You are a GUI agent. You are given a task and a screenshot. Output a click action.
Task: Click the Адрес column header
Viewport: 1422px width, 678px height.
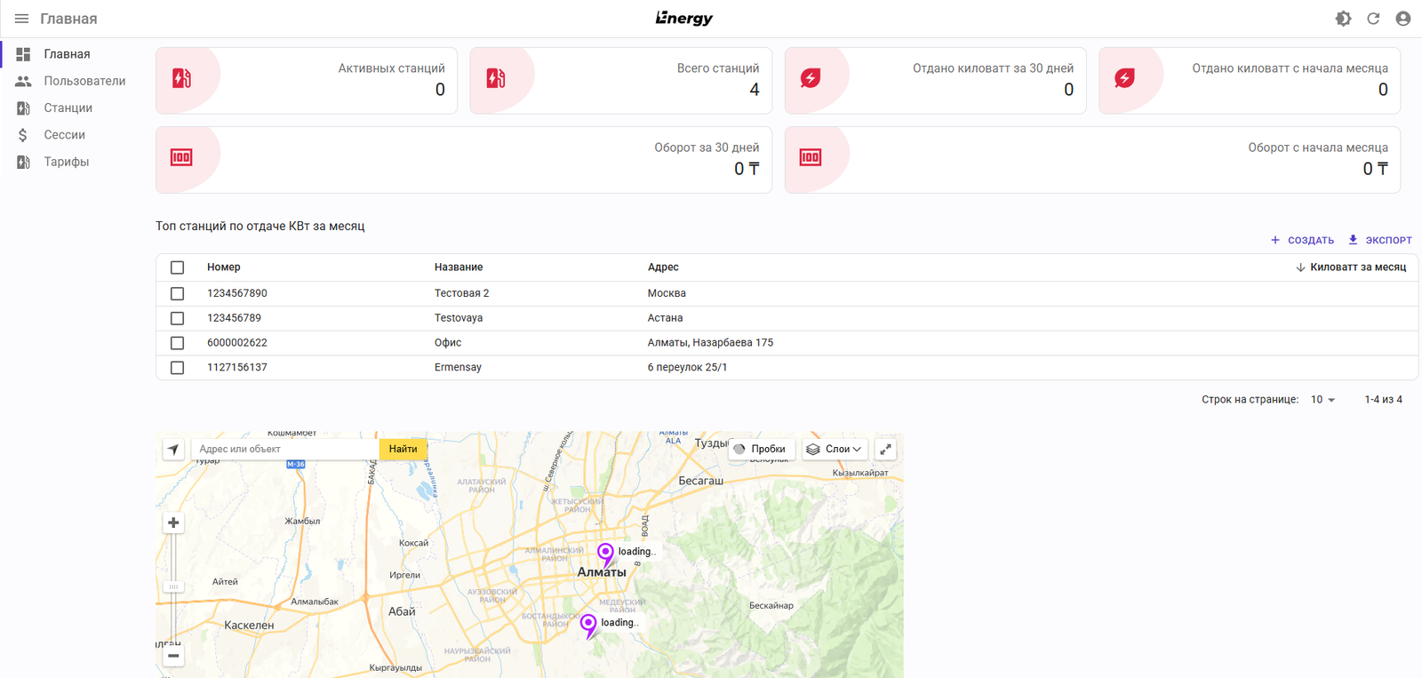click(663, 267)
